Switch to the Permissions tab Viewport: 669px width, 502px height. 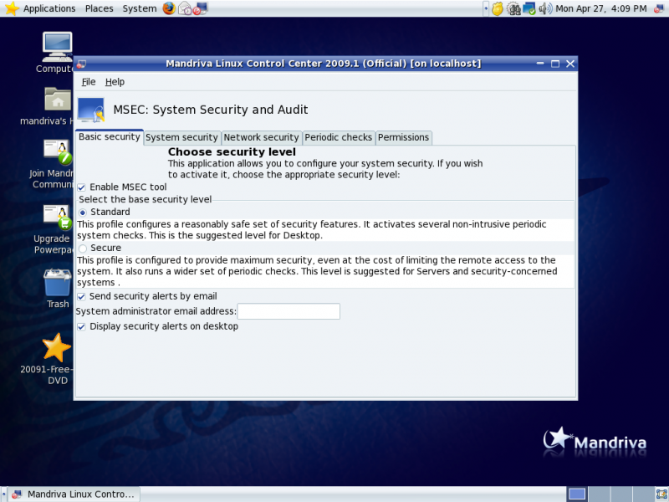[403, 137]
